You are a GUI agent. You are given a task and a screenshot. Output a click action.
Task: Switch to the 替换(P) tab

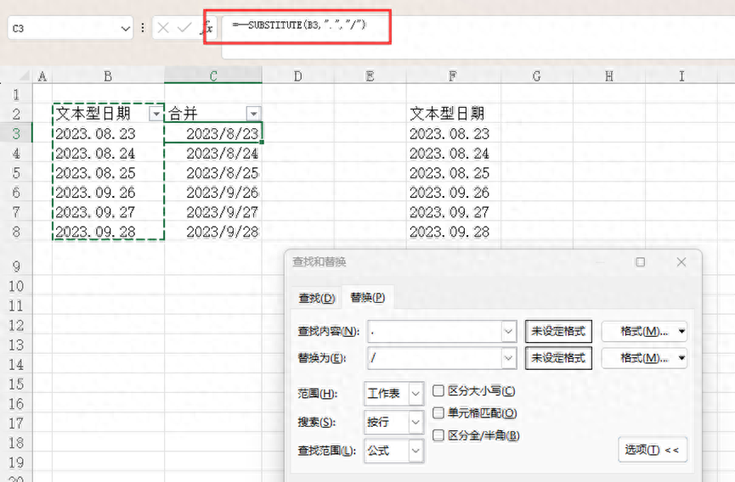click(367, 297)
